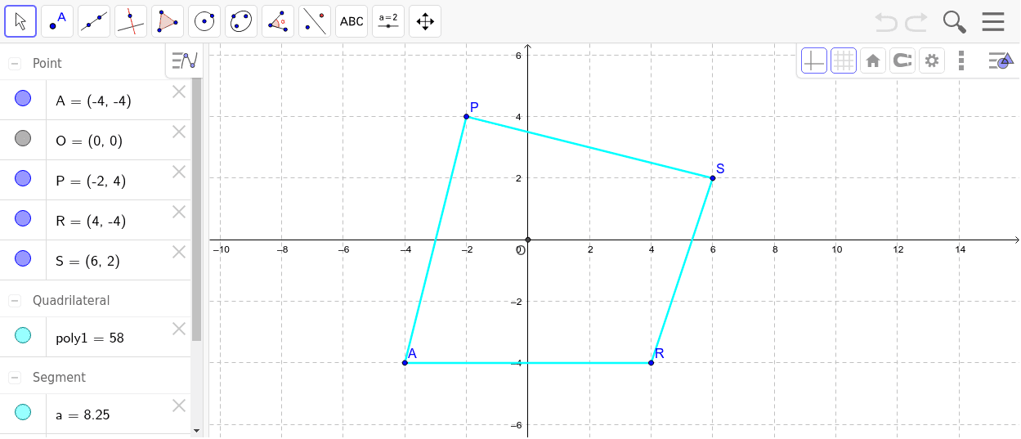Delete point P with its X
The height and width of the screenshot is (439, 1021).
coord(179,172)
